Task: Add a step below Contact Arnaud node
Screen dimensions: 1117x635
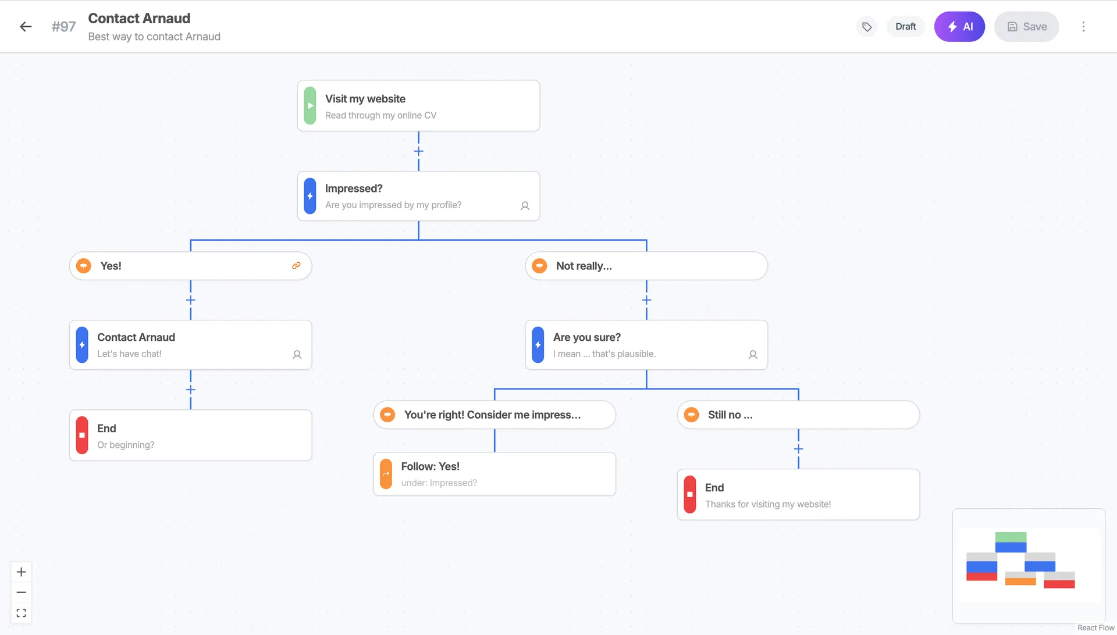Action: point(190,390)
